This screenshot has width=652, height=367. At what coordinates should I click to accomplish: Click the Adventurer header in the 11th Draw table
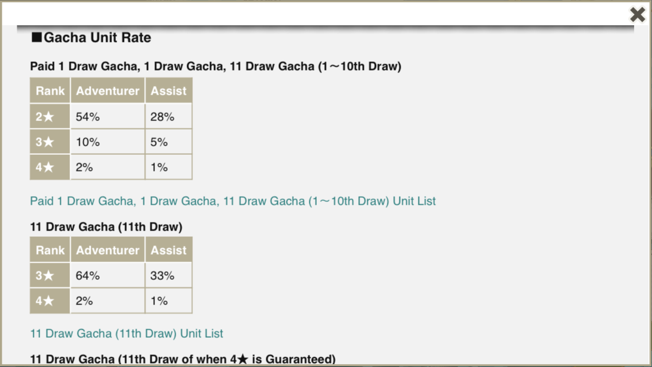[107, 250]
